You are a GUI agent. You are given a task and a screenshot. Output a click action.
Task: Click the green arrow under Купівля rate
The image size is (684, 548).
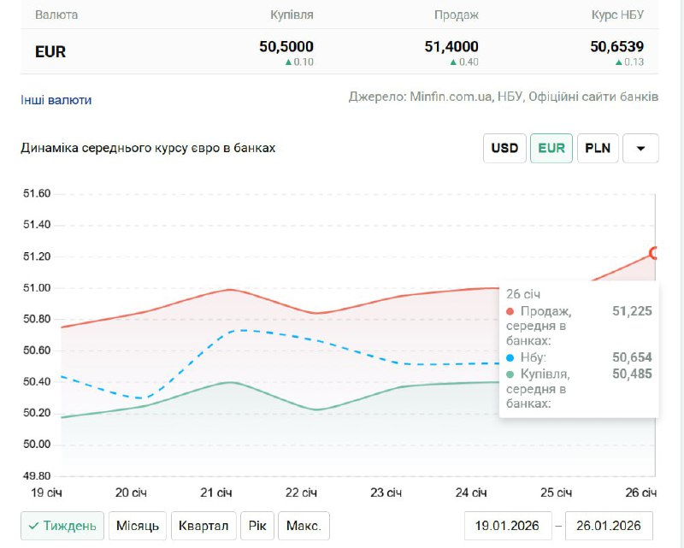click(x=289, y=62)
